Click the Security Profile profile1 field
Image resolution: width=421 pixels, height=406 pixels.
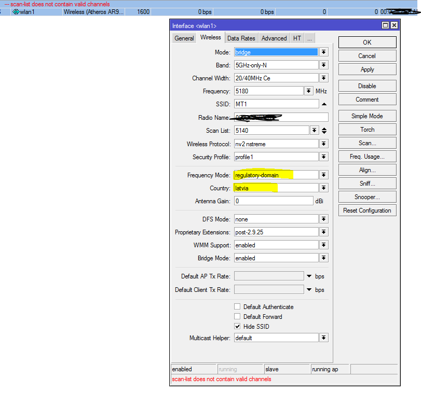[x=276, y=157]
